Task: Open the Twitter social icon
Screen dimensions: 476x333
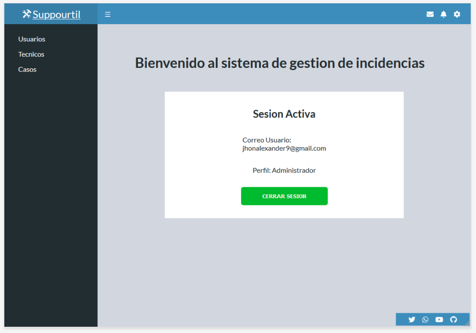Action: (412, 319)
